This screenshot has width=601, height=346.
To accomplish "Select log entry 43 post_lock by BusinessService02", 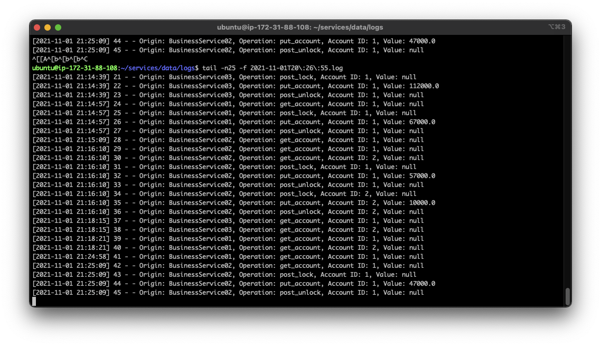I will (224, 275).
